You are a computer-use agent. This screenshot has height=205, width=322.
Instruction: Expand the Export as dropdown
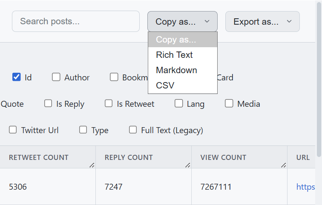[x=262, y=21]
